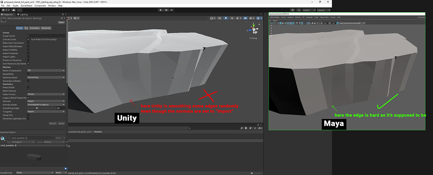
Task: Open the GameObject menu
Action: coord(27,5)
